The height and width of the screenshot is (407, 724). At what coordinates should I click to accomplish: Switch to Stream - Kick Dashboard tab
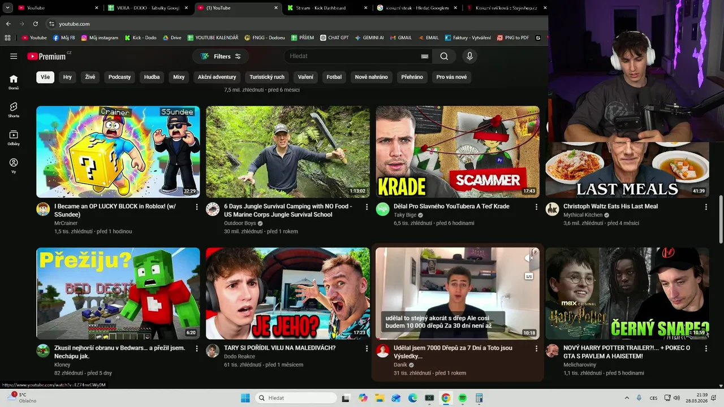328,8
